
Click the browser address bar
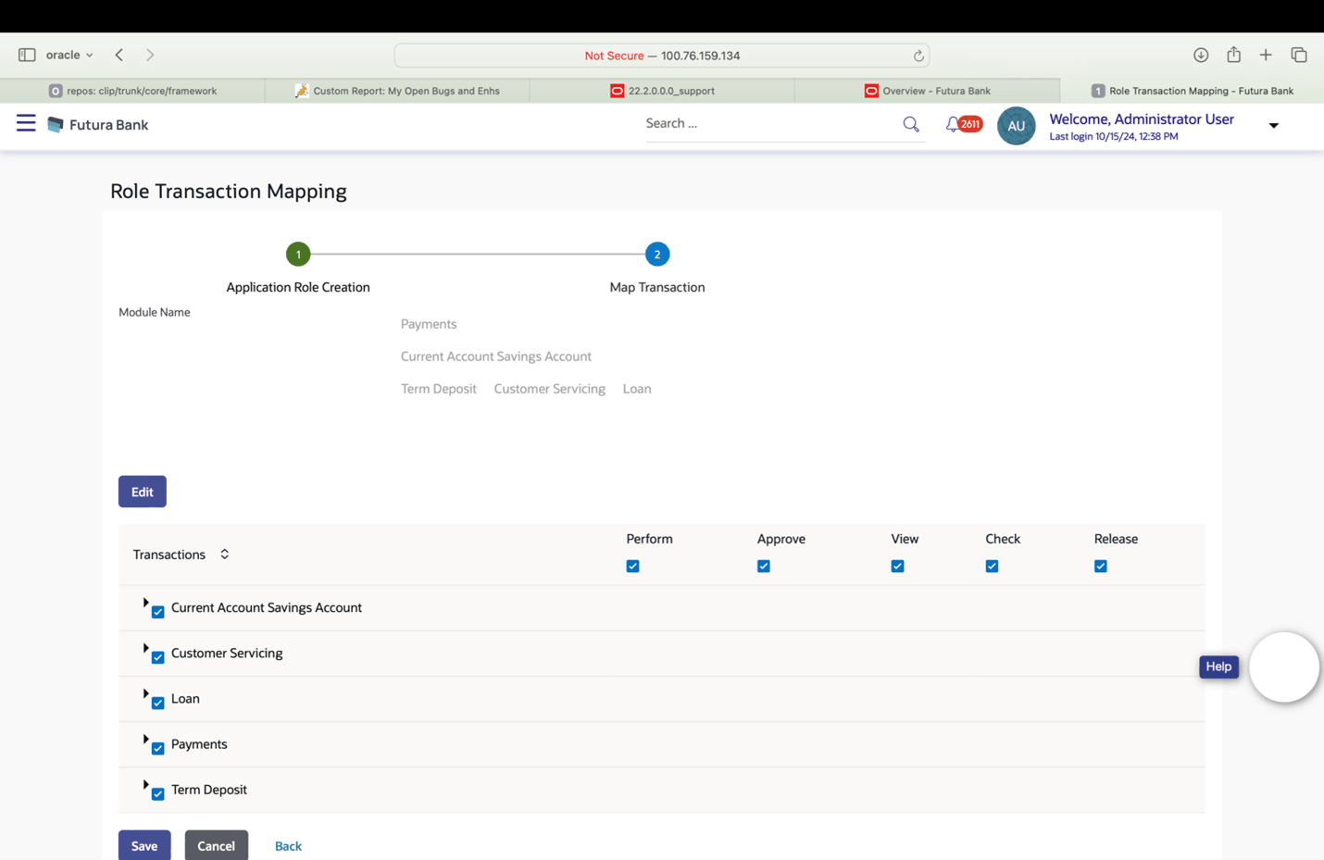pyautogui.click(x=662, y=56)
